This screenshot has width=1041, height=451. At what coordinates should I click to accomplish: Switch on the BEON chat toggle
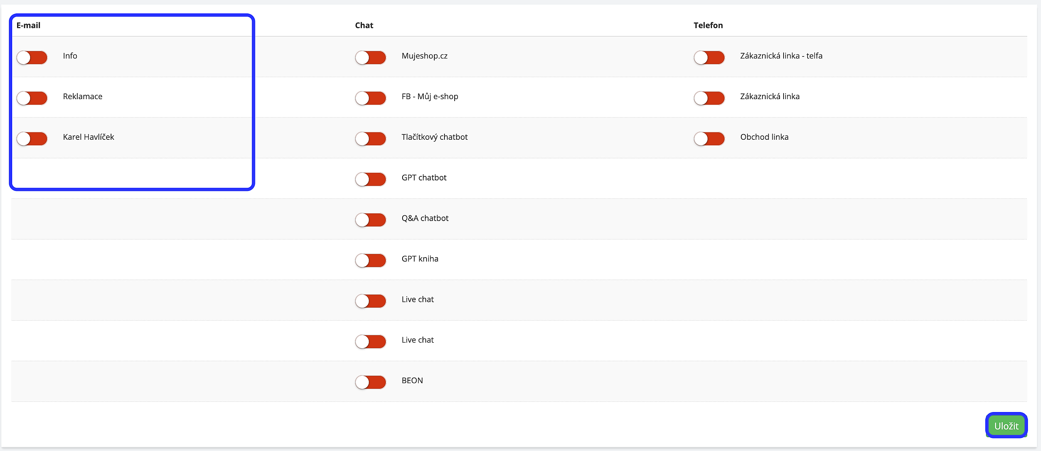click(x=370, y=382)
